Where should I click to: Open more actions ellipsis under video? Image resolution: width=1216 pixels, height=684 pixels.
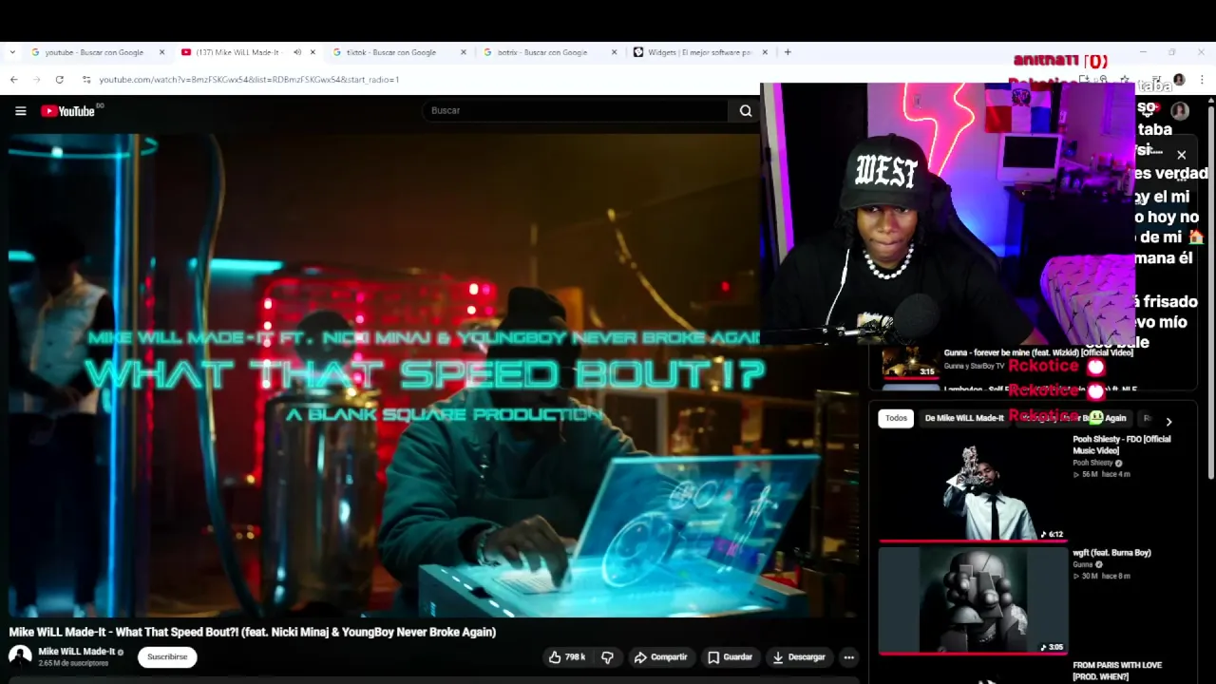[x=848, y=657]
